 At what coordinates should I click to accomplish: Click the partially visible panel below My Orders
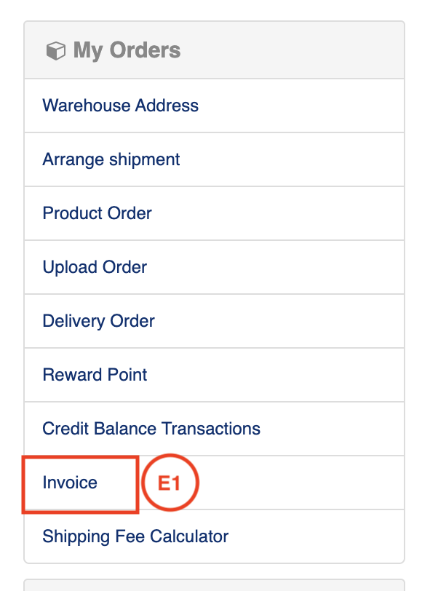tap(214, 585)
